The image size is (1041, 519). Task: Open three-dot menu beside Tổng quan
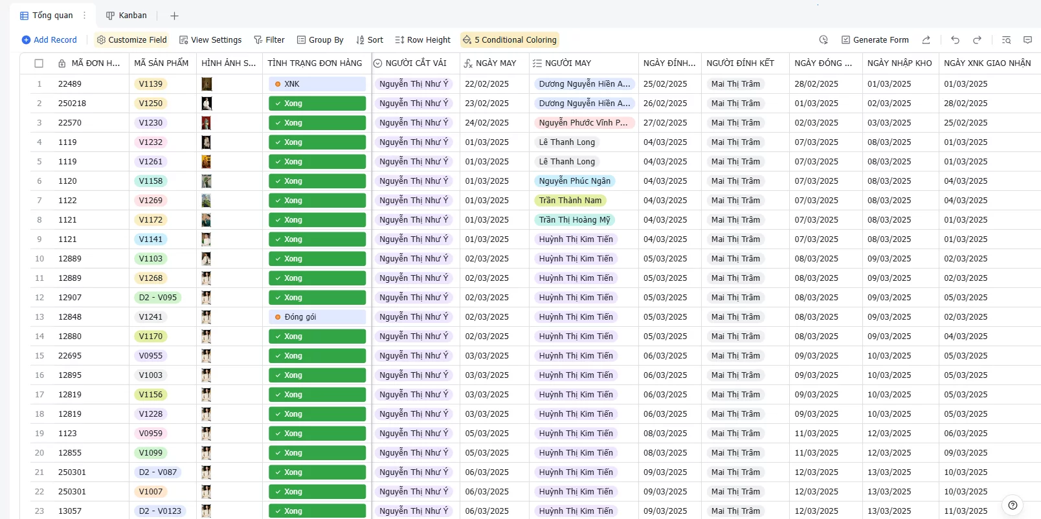coord(84,16)
